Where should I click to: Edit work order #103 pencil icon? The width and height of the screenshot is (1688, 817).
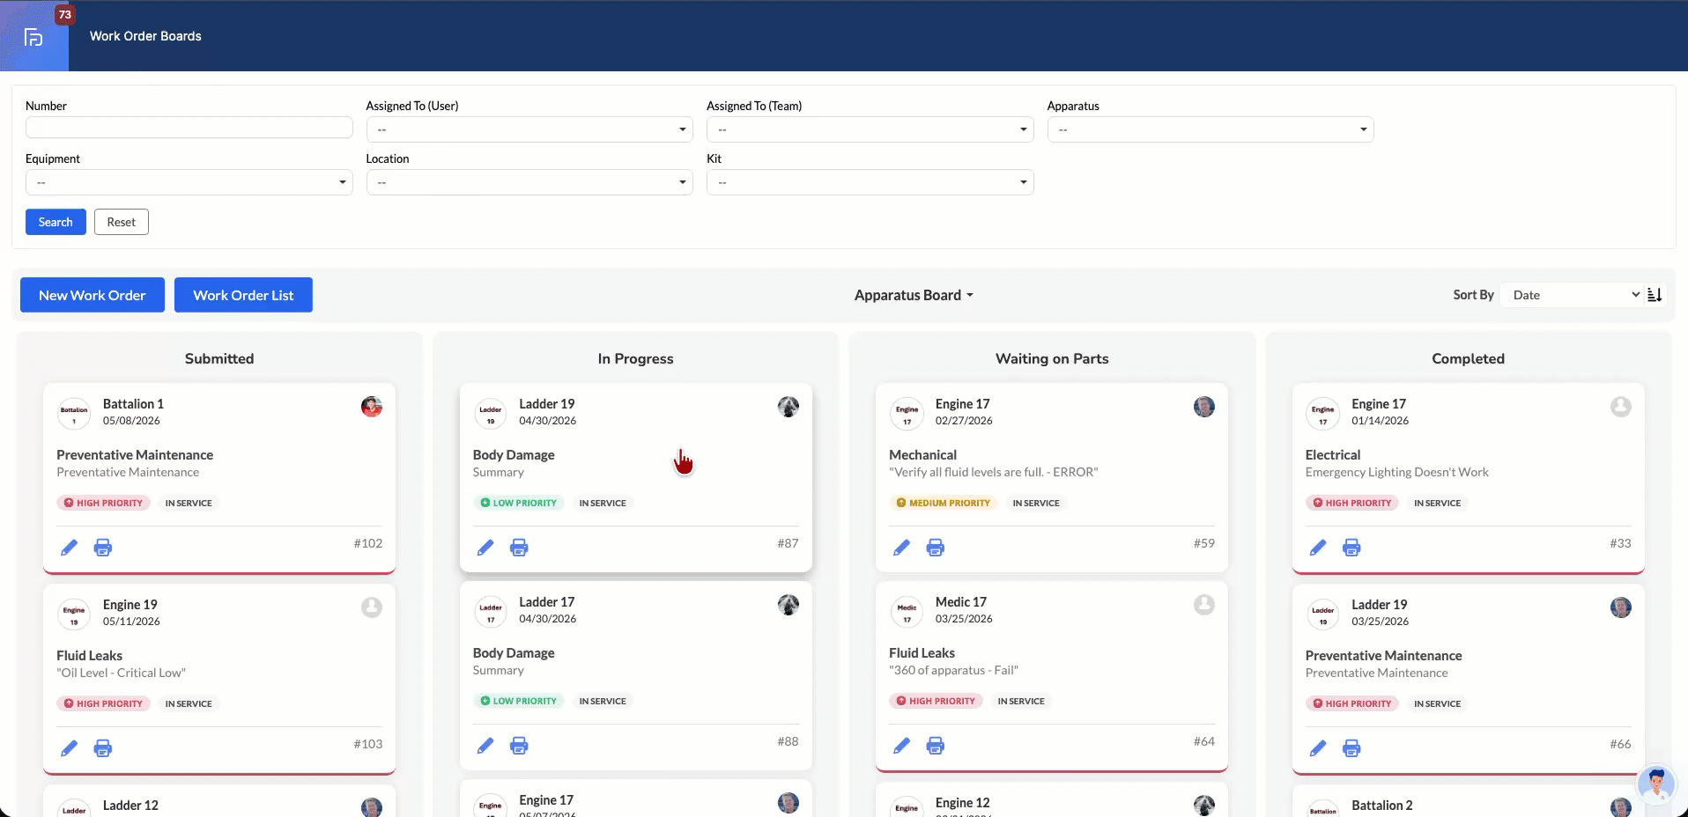[x=69, y=748]
